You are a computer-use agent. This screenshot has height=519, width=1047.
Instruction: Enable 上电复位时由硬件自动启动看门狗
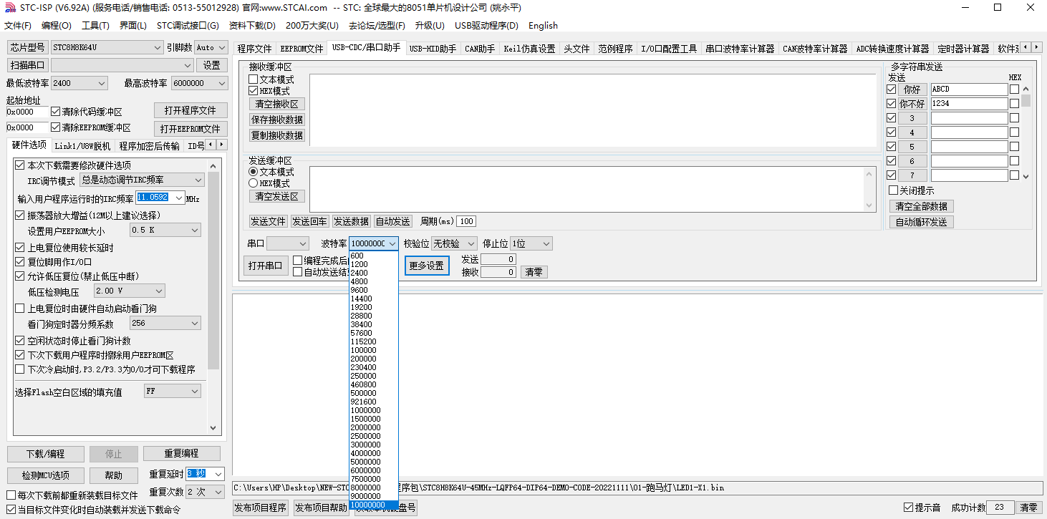20,309
